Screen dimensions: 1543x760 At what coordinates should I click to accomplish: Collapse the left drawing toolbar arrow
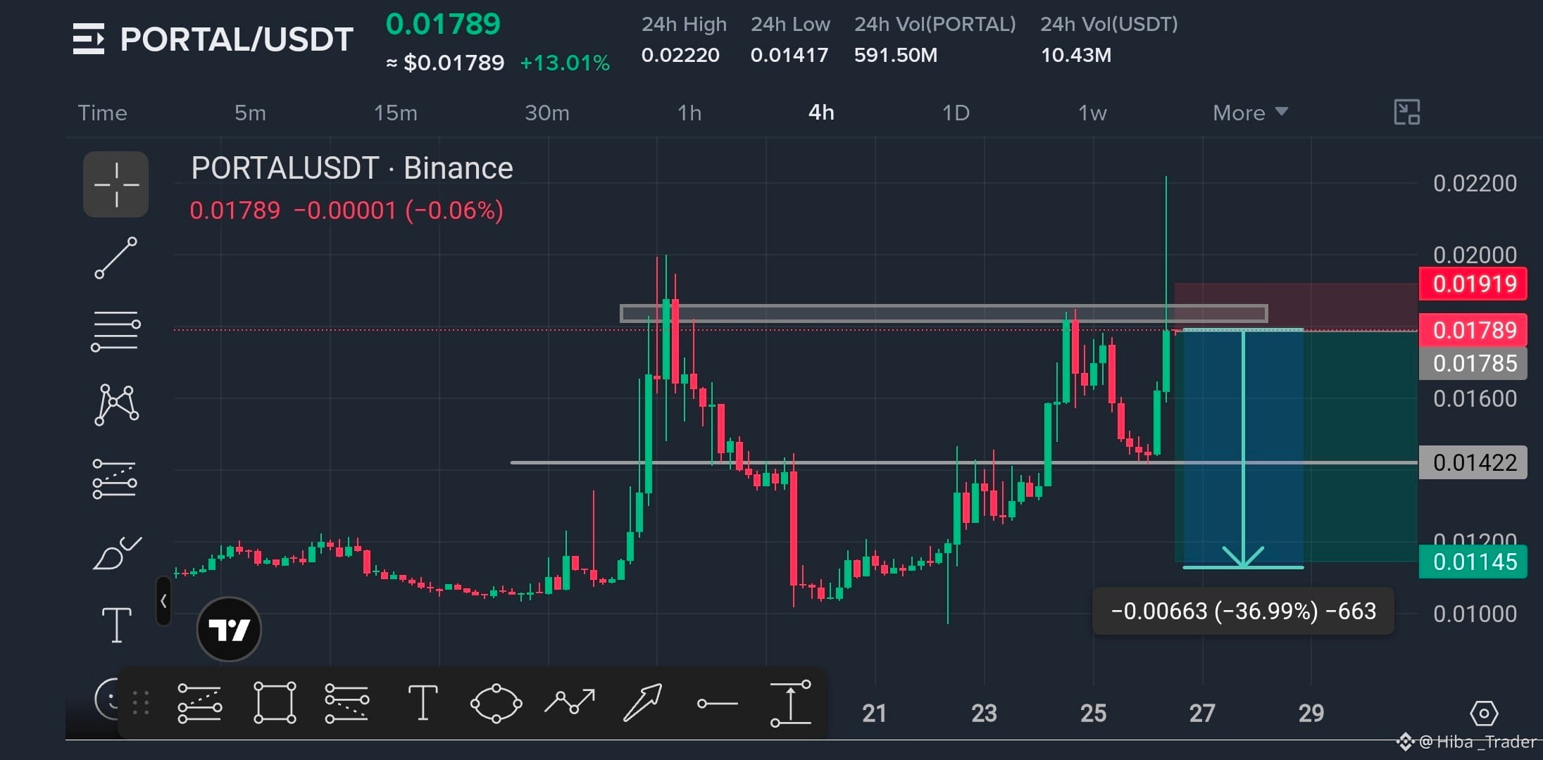(x=163, y=601)
